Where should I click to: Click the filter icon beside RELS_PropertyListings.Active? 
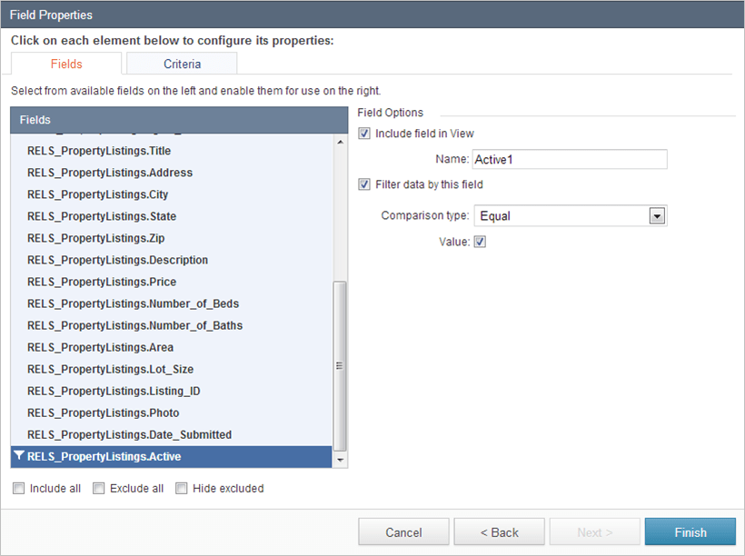[18, 457]
